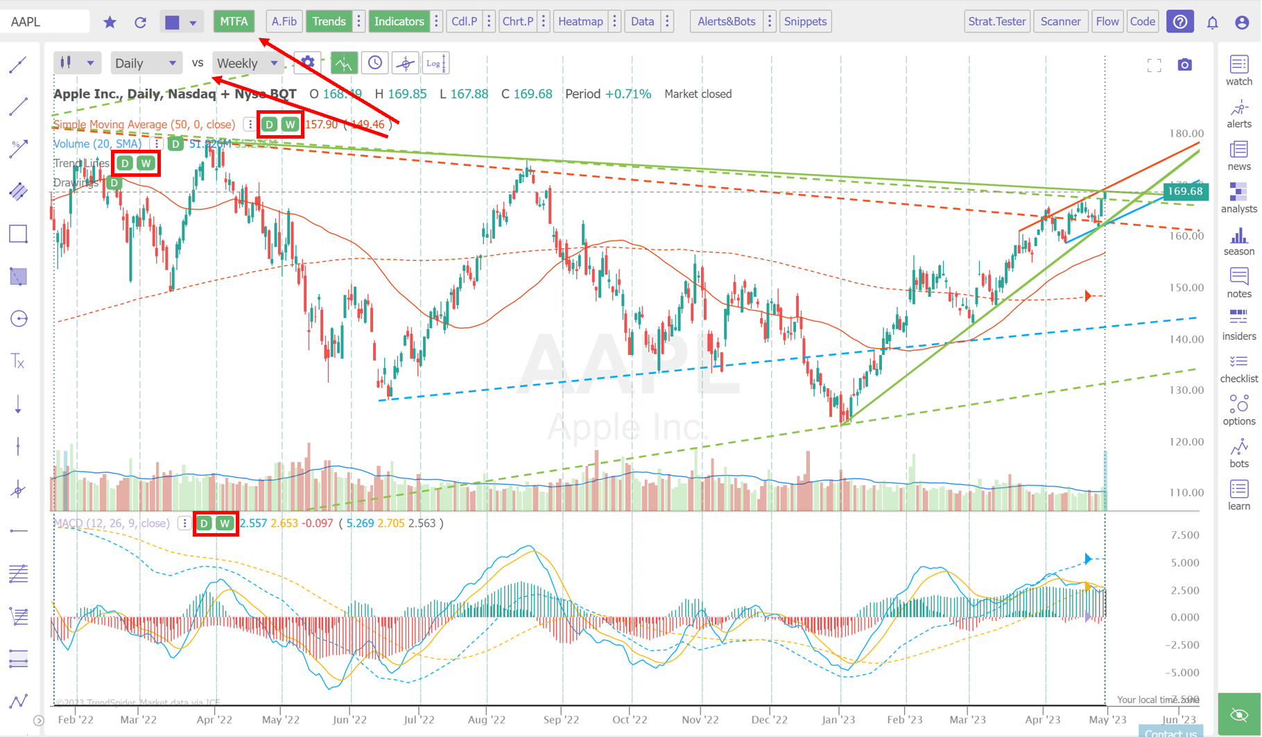Viewport: 1262px width, 737px height.
Task: Refresh the chart data
Action: [x=140, y=22]
